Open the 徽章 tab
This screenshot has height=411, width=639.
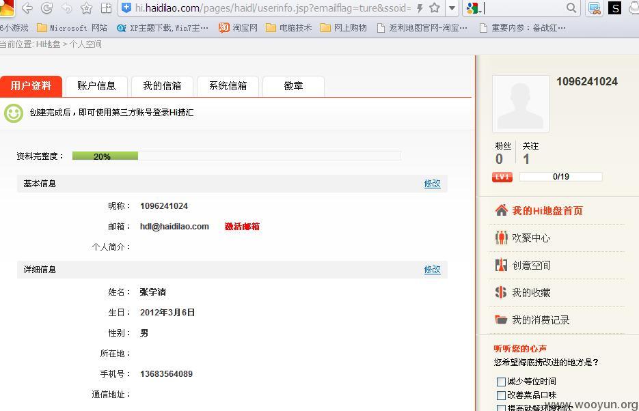click(x=293, y=86)
